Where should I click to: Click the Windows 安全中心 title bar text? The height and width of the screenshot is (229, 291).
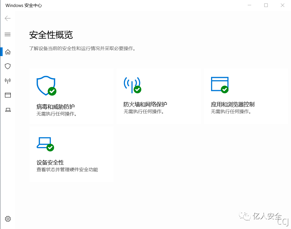[24, 5]
